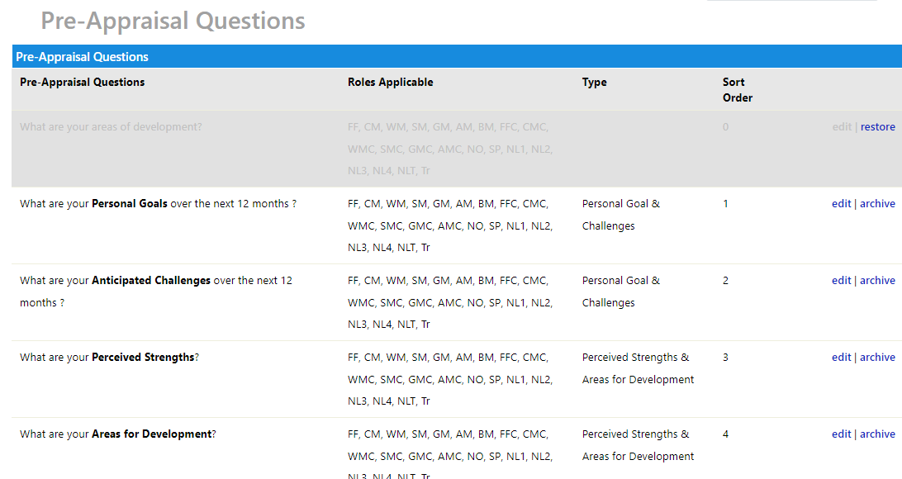902x479 pixels.
Task: Edit the Perceived Strengths question
Action: click(841, 357)
